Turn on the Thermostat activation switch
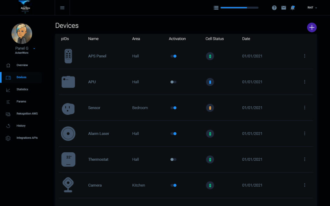Viewport: 330px width, 206px height. coord(173,159)
